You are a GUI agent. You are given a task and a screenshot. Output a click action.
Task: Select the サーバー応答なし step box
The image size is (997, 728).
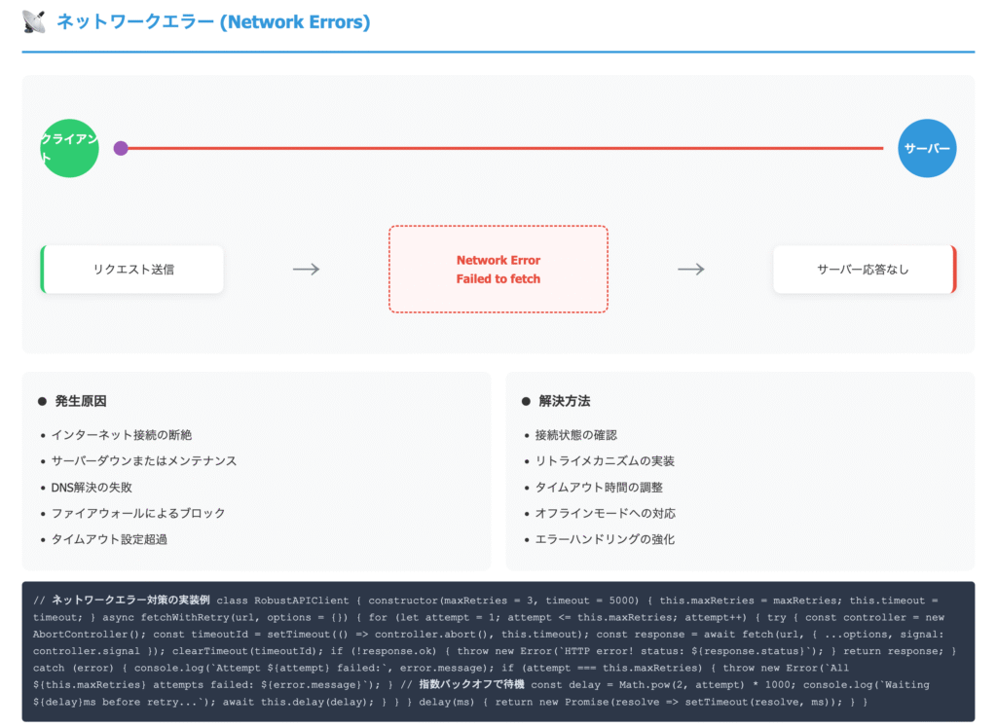[864, 270]
